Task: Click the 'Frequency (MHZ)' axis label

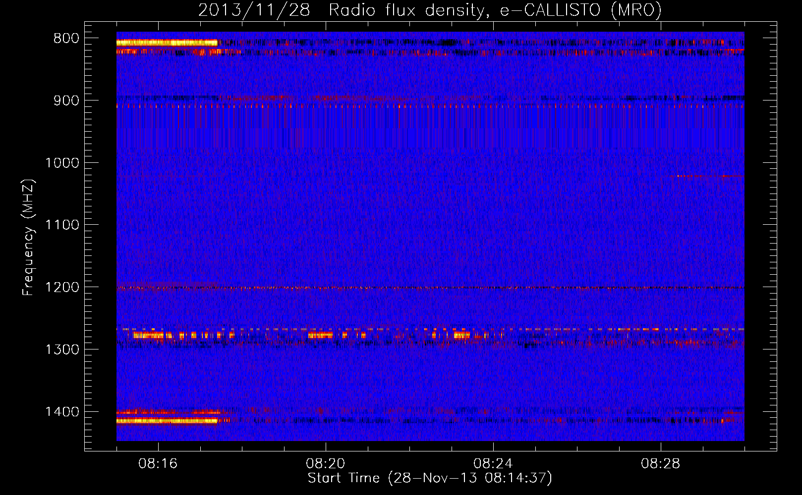Action: [x=28, y=238]
